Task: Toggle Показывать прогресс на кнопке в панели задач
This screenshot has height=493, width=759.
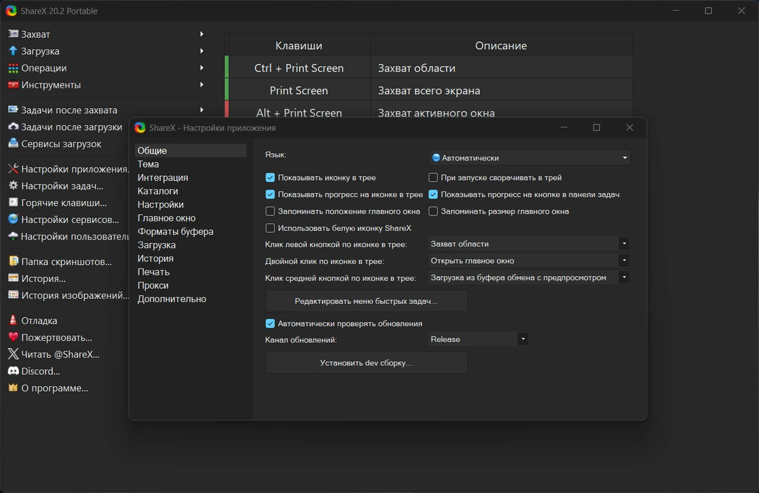Action: coord(433,195)
